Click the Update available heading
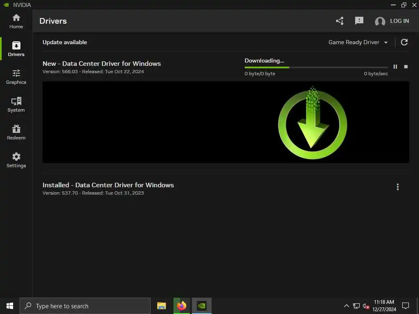The height and width of the screenshot is (314, 419). point(65,42)
